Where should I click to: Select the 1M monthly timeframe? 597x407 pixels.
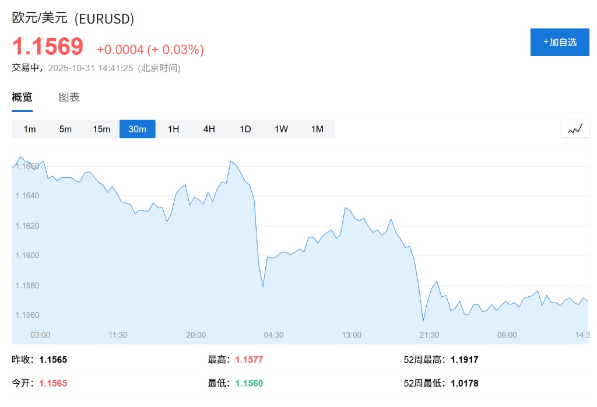click(317, 129)
